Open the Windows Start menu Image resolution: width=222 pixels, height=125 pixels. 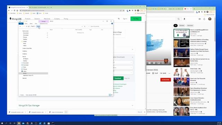[x=2, y=123]
